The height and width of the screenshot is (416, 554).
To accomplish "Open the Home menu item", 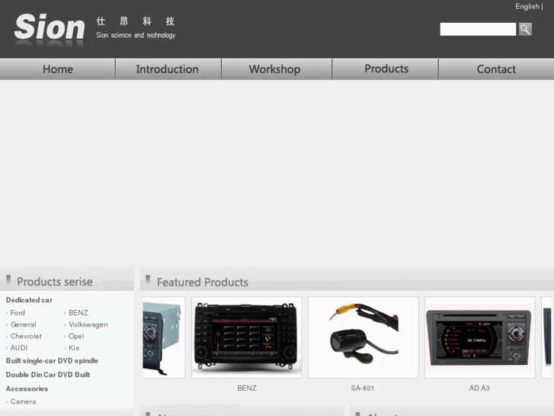I will coord(58,69).
